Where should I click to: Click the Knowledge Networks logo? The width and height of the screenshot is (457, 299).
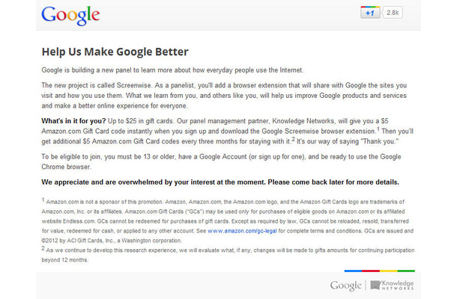tap(392, 285)
